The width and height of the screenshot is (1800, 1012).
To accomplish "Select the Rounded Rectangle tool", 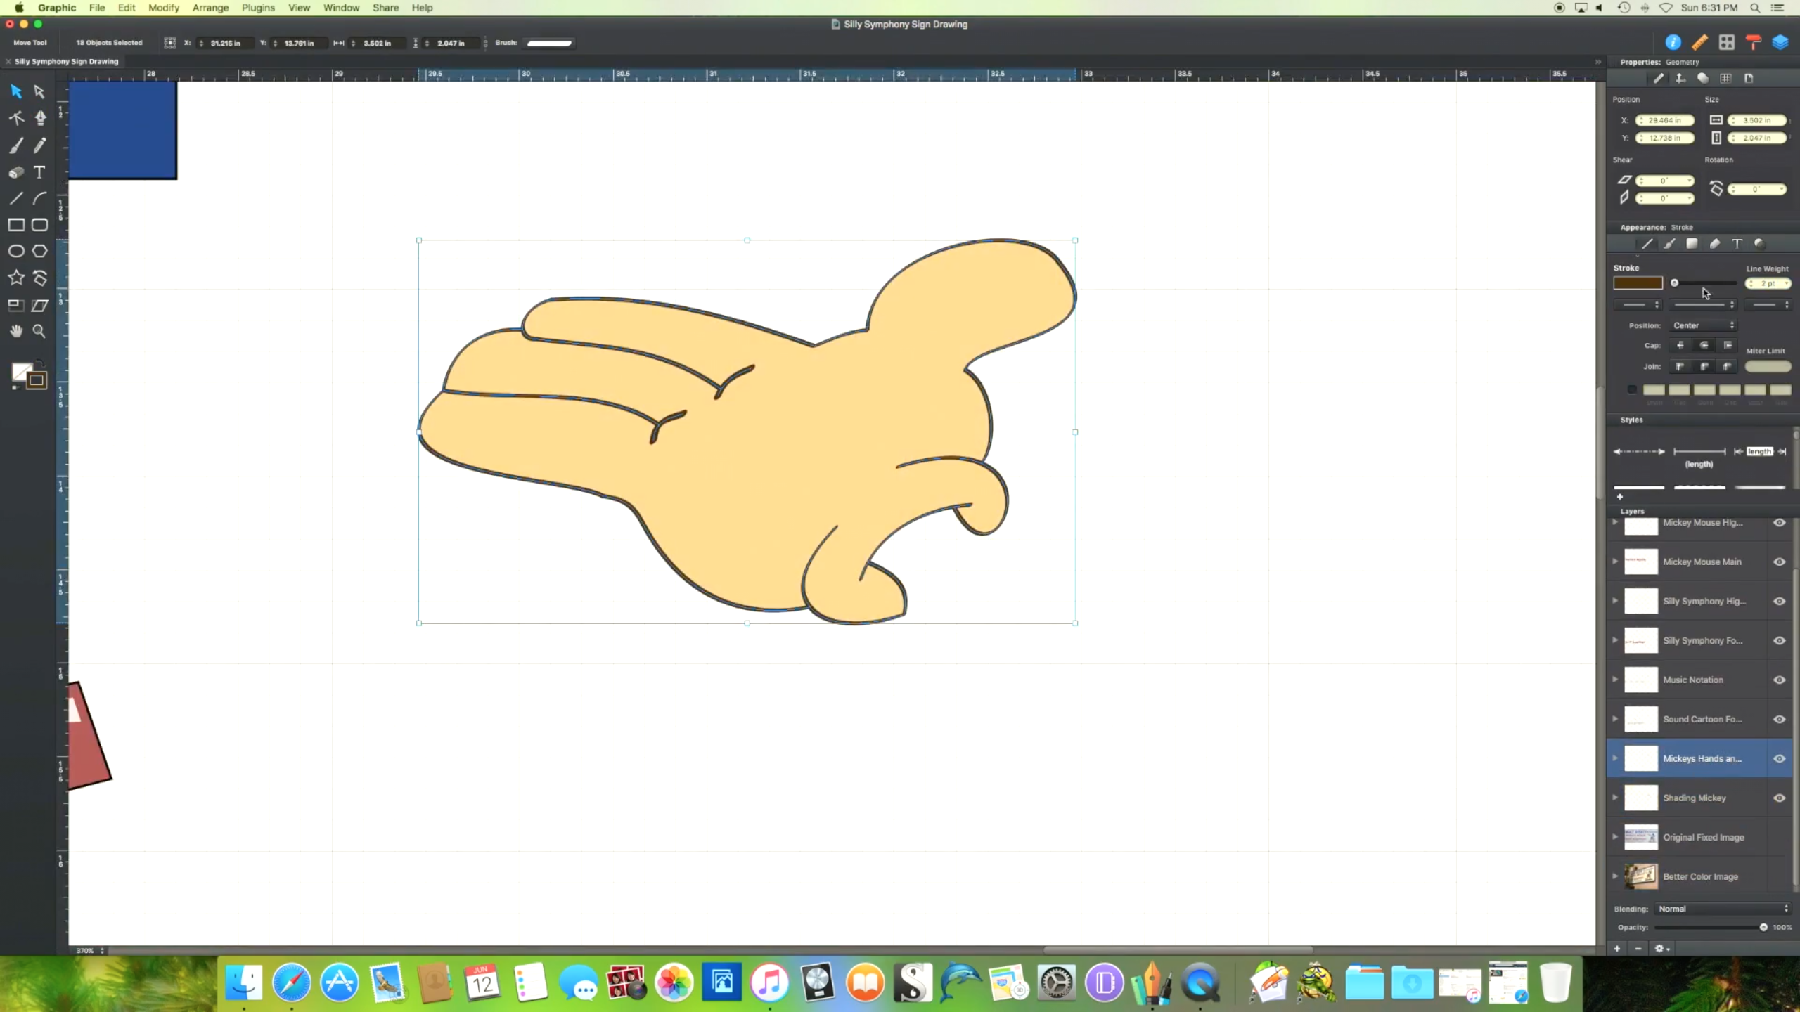I will (x=39, y=225).
